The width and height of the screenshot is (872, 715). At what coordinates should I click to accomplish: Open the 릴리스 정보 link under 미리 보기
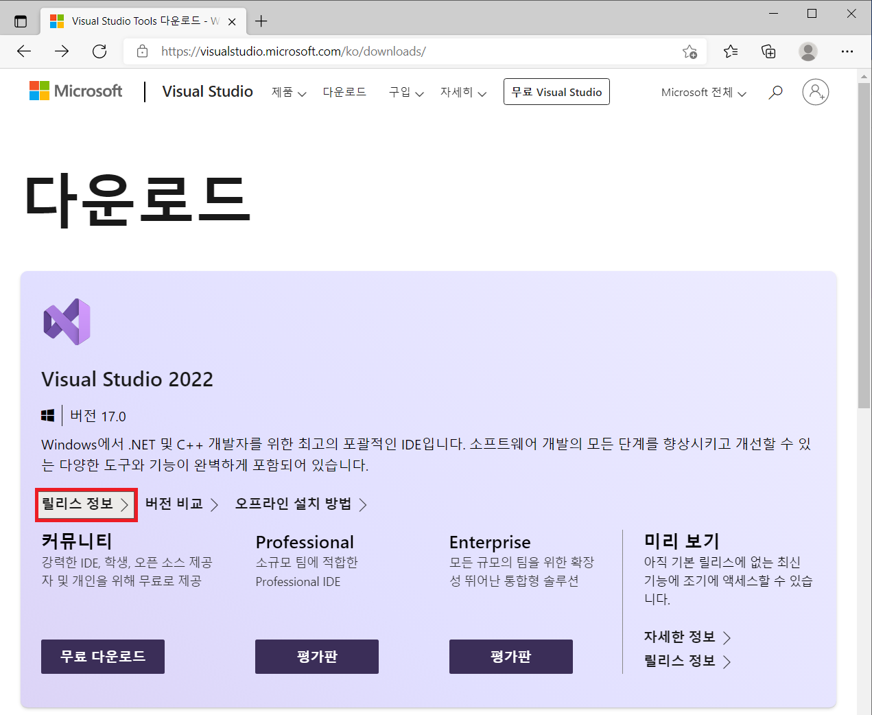(x=687, y=661)
